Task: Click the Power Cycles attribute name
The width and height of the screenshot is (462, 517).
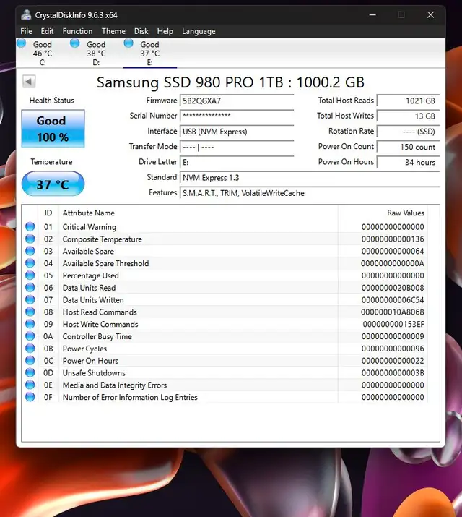Action: coord(84,349)
